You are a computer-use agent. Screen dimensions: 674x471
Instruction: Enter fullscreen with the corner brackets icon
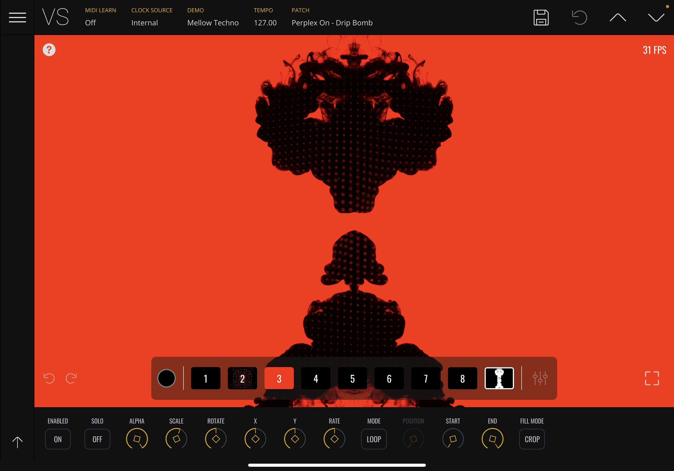click(652, 378)
